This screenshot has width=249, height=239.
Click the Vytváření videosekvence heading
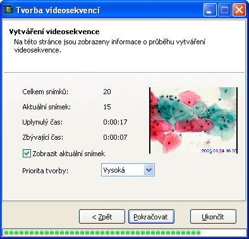pos(54,32)
